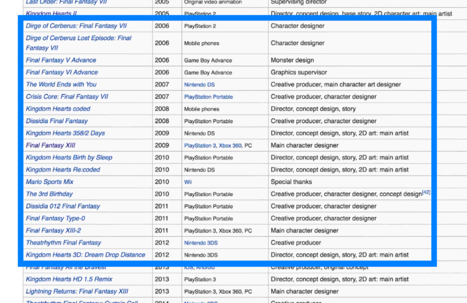Image resolution: width=467 pixels, height=303 pixels.
Task: Open Dissidia 012 Final Fantasy link
Action: [x=63, y=206]
